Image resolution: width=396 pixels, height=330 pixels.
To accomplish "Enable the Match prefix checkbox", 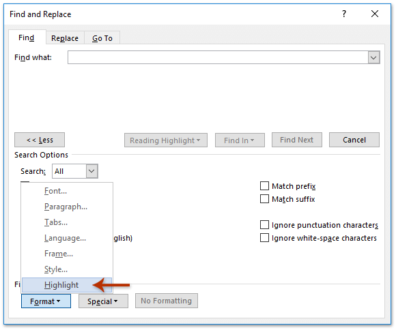I will (x=264, y=186).
